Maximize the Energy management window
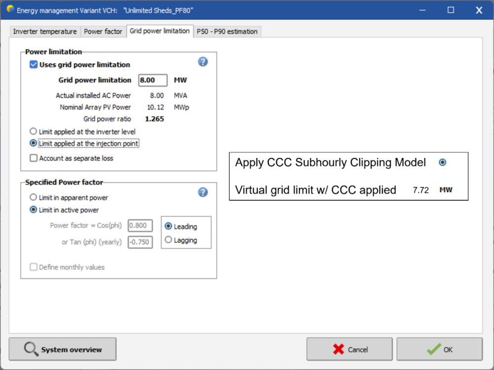The image size is (494, 370). point(451,10)
